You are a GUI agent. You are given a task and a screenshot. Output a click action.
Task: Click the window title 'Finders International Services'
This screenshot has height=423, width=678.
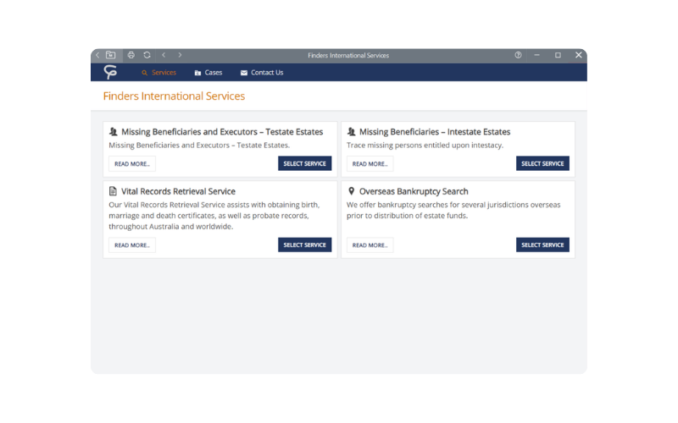[x=348, y=55]
